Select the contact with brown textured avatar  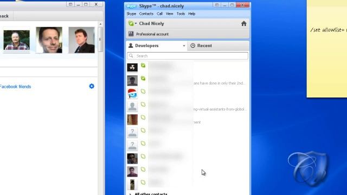132,120
